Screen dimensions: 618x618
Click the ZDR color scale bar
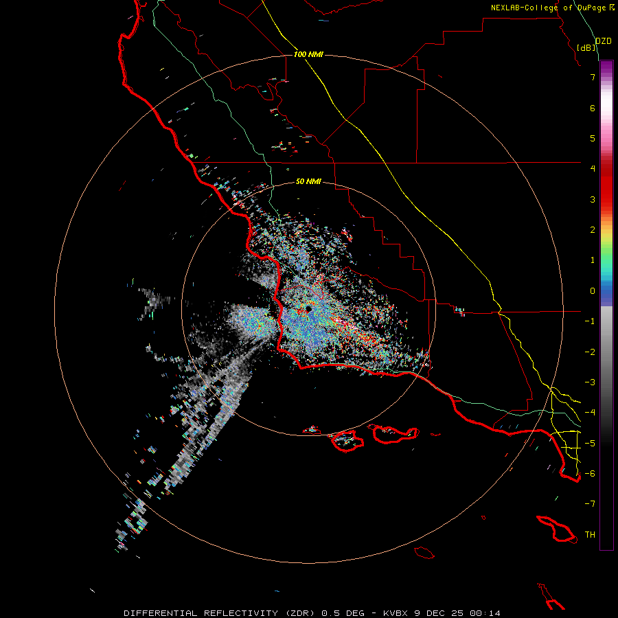606,305
